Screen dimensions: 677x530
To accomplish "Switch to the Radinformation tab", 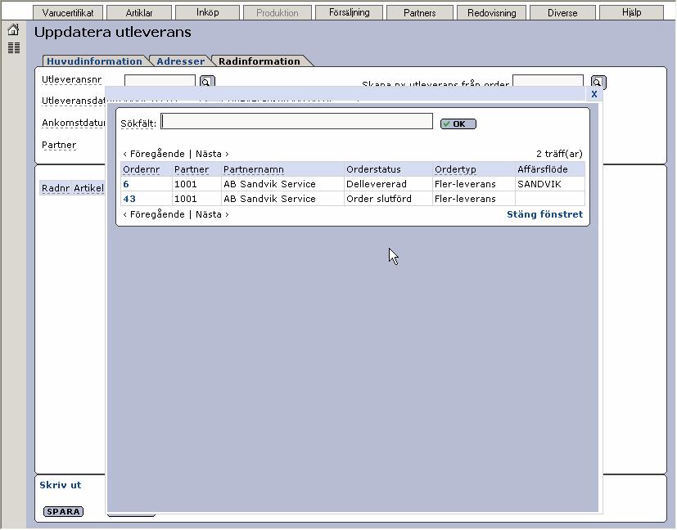I will coord(259,61).
